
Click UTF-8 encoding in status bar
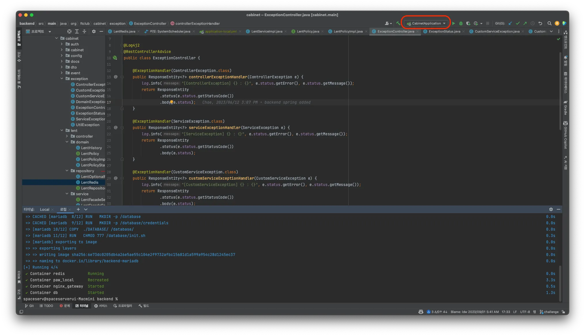525,312
